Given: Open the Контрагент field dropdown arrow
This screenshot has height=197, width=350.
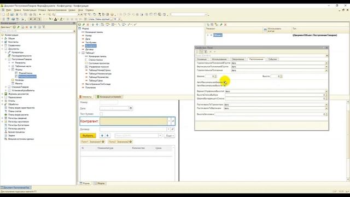Looking at the screenshot, I should (x=169, y=121).
